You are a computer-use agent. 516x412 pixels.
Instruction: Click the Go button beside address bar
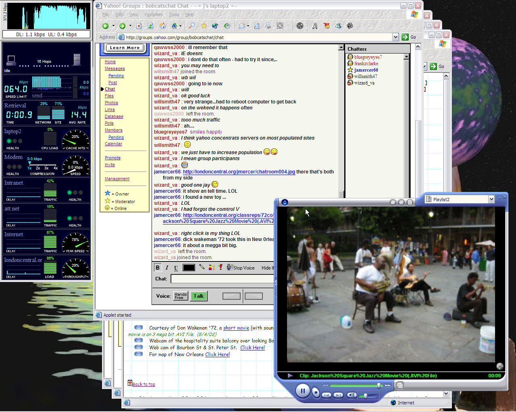409,37
